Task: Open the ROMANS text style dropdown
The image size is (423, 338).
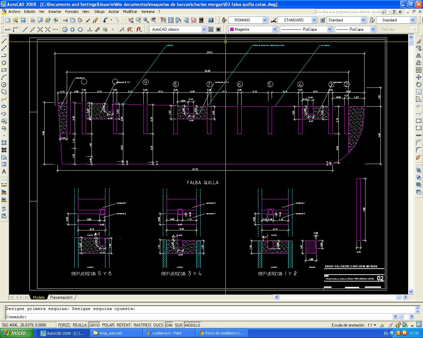Action: [265, 20]
